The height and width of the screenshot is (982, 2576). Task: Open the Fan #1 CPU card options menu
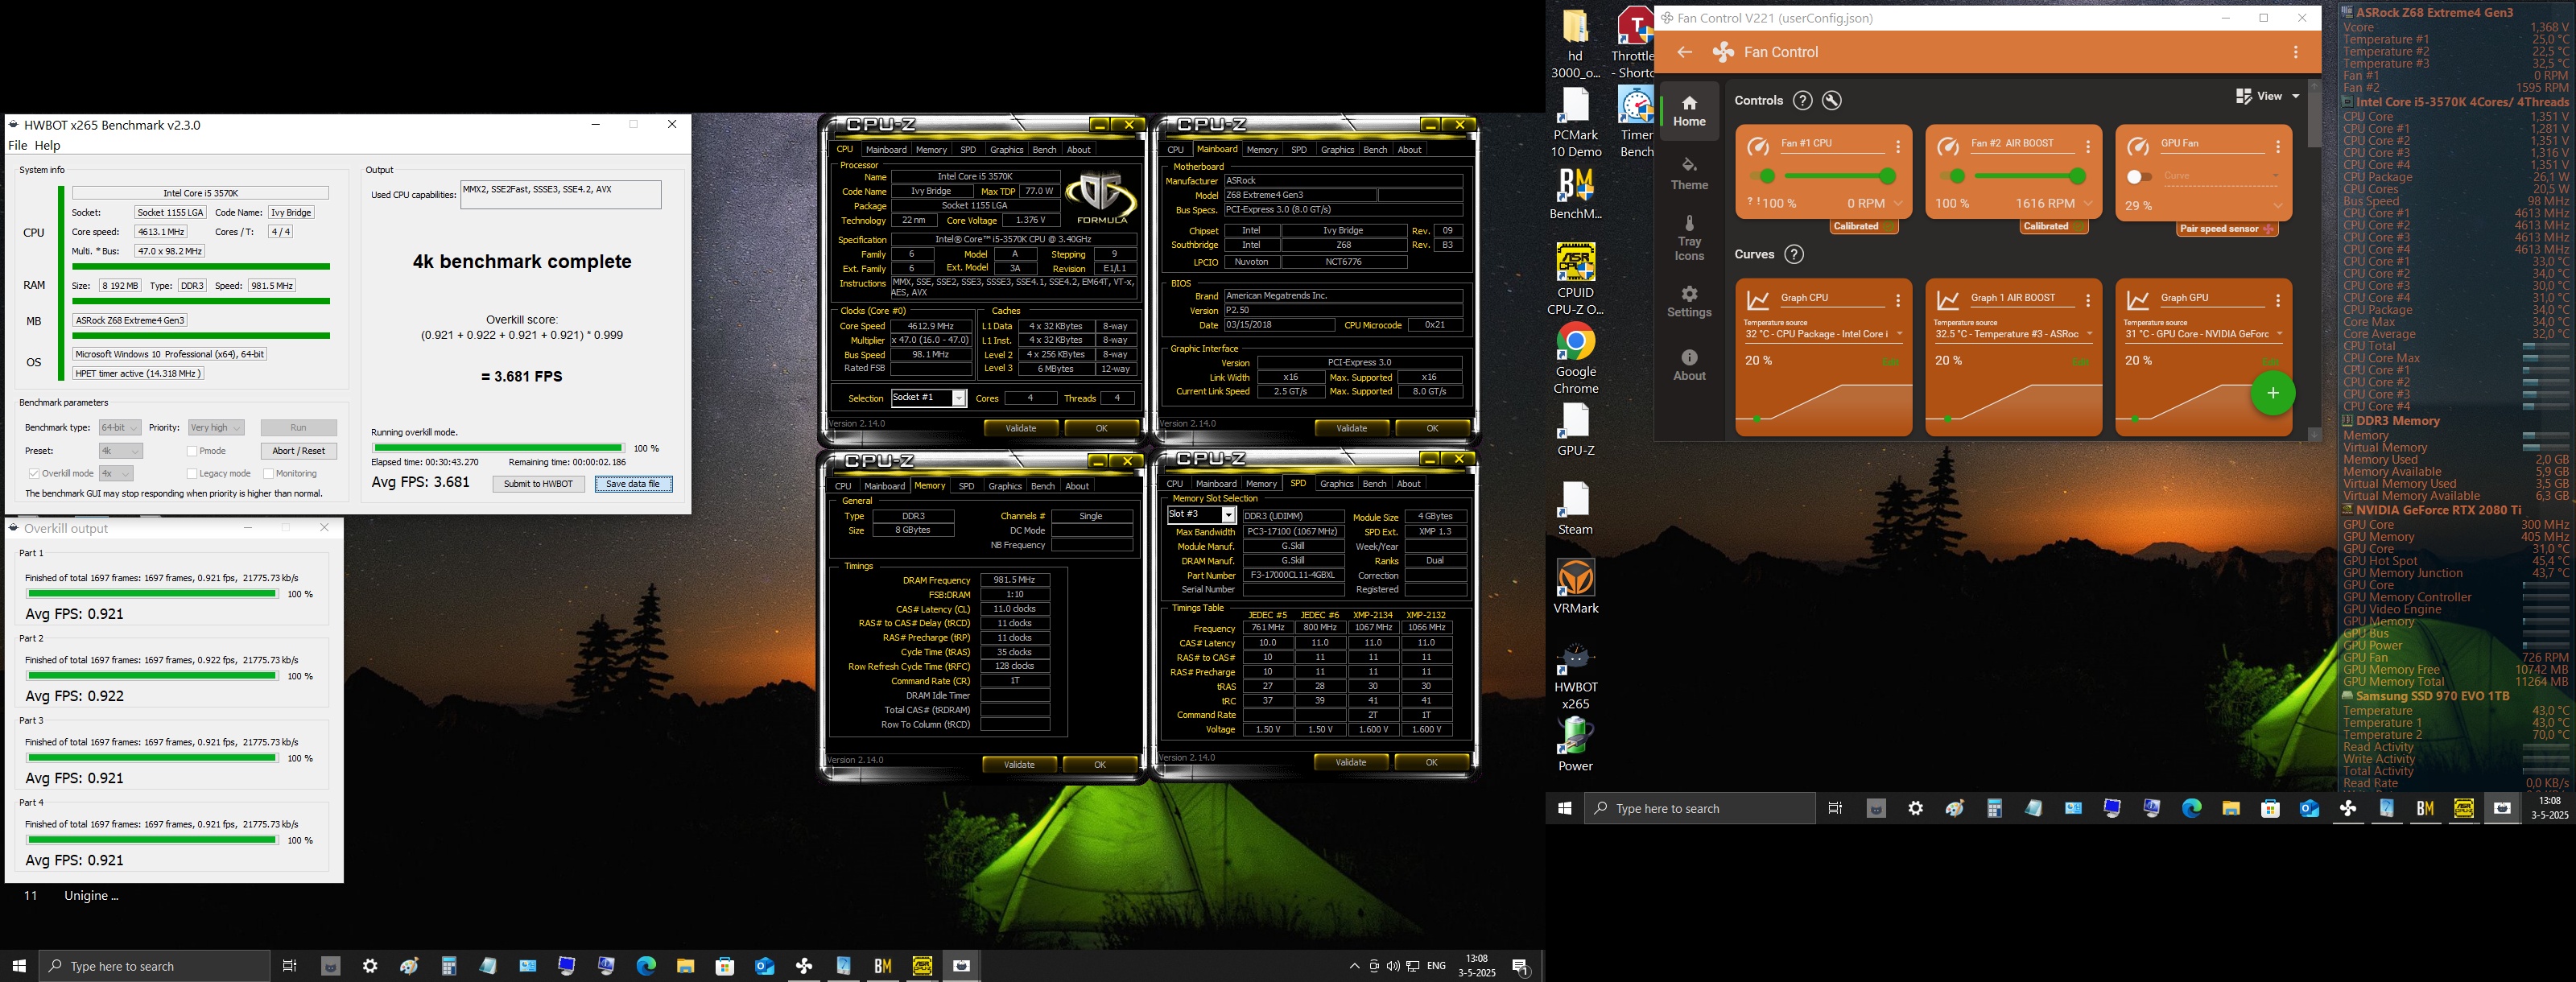pyautogui.click(x=1898, y=147)
